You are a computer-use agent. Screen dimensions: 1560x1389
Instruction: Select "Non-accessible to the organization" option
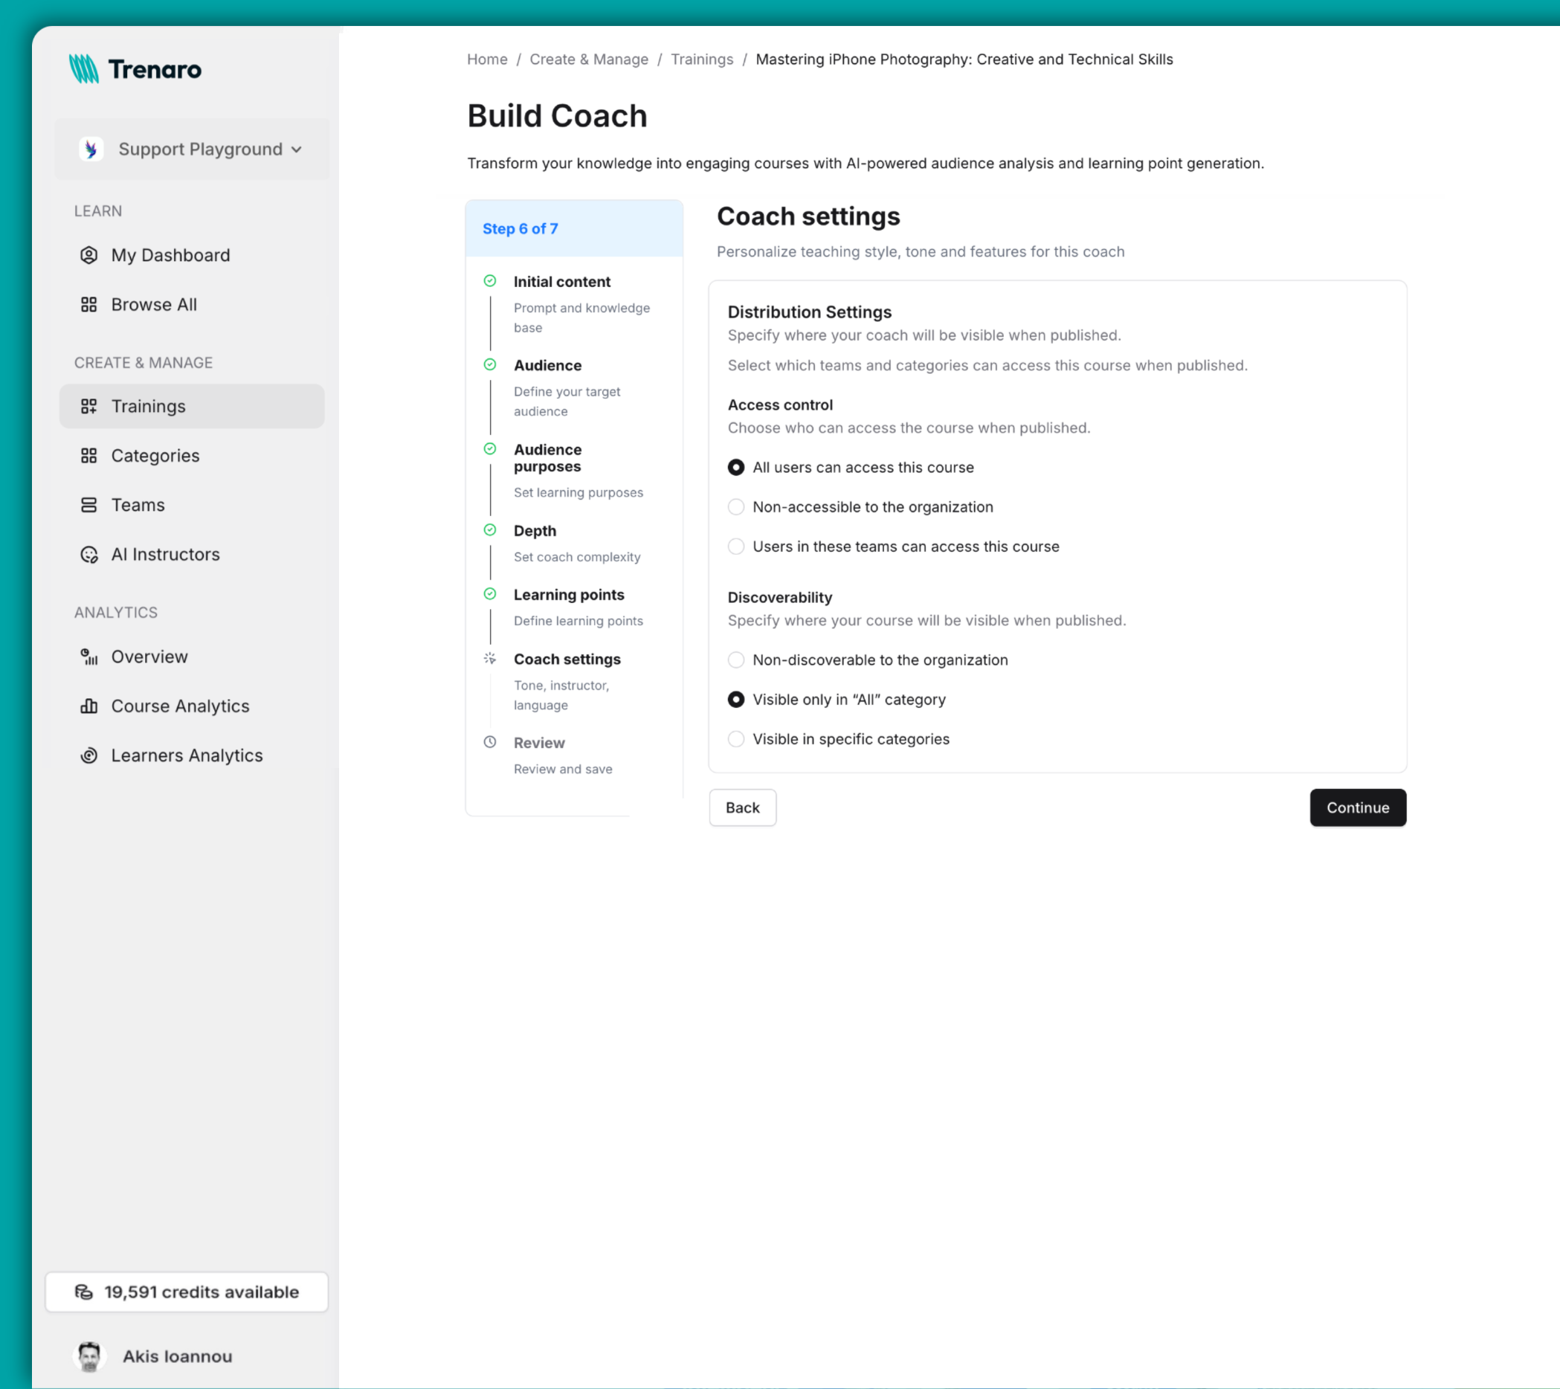735,506
